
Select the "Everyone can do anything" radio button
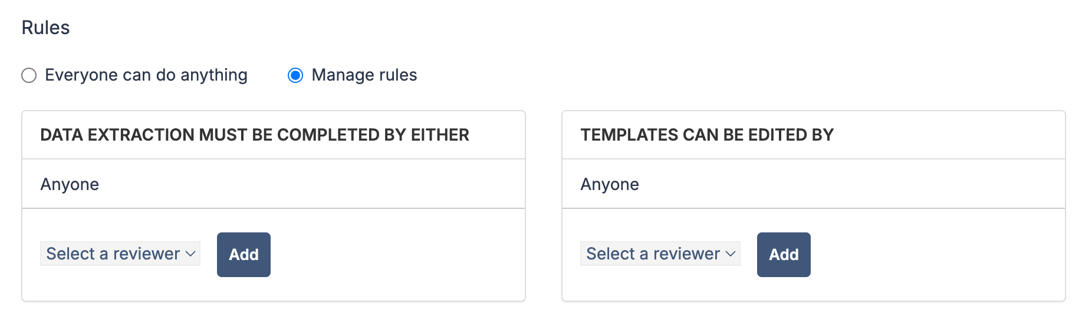(29, 75)
